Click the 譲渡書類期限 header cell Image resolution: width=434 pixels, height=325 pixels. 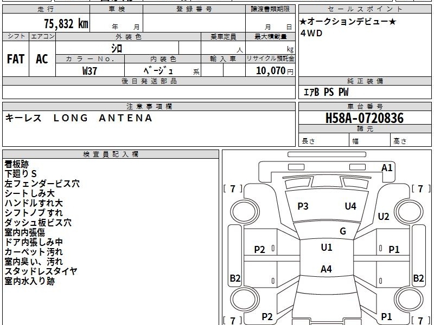pos(270,9)
